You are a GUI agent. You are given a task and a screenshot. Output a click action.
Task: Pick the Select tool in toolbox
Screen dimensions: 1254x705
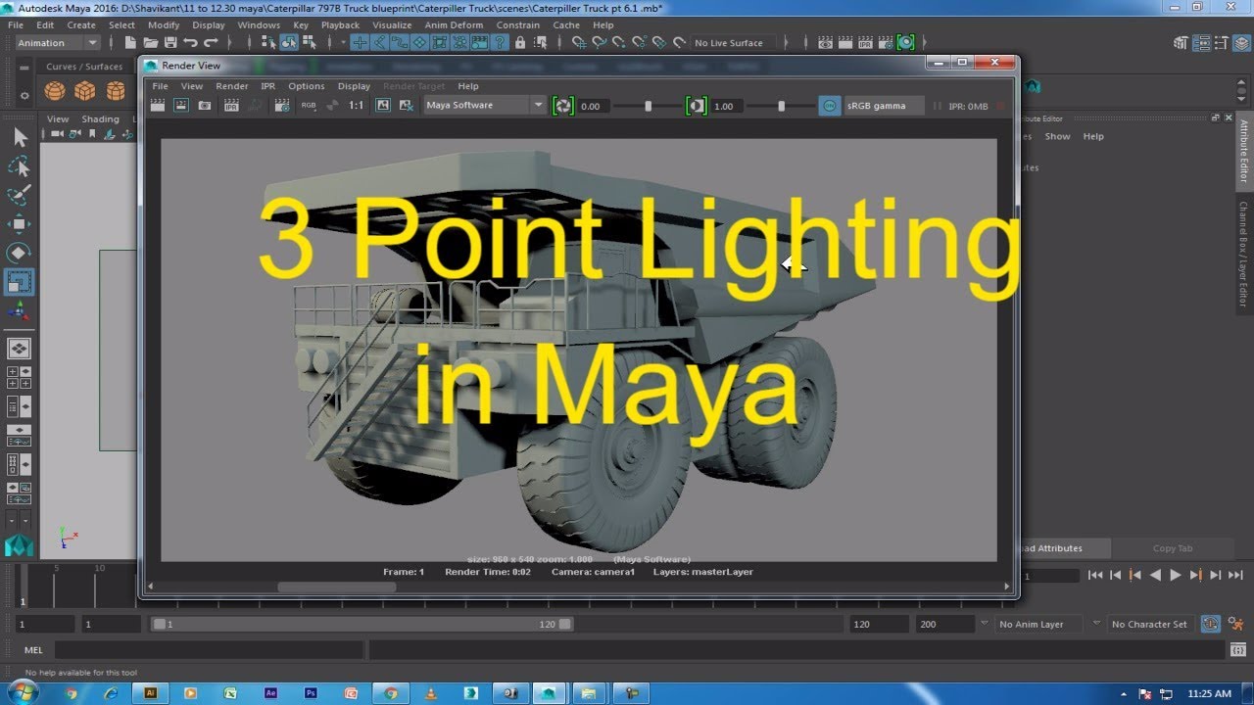(x=20, y=137)
